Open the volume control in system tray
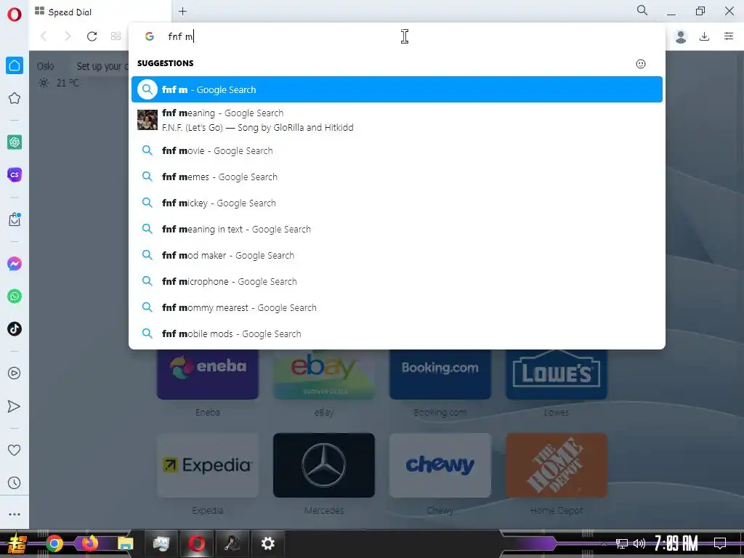Screen dimensions: 744x558 [639, 543]
